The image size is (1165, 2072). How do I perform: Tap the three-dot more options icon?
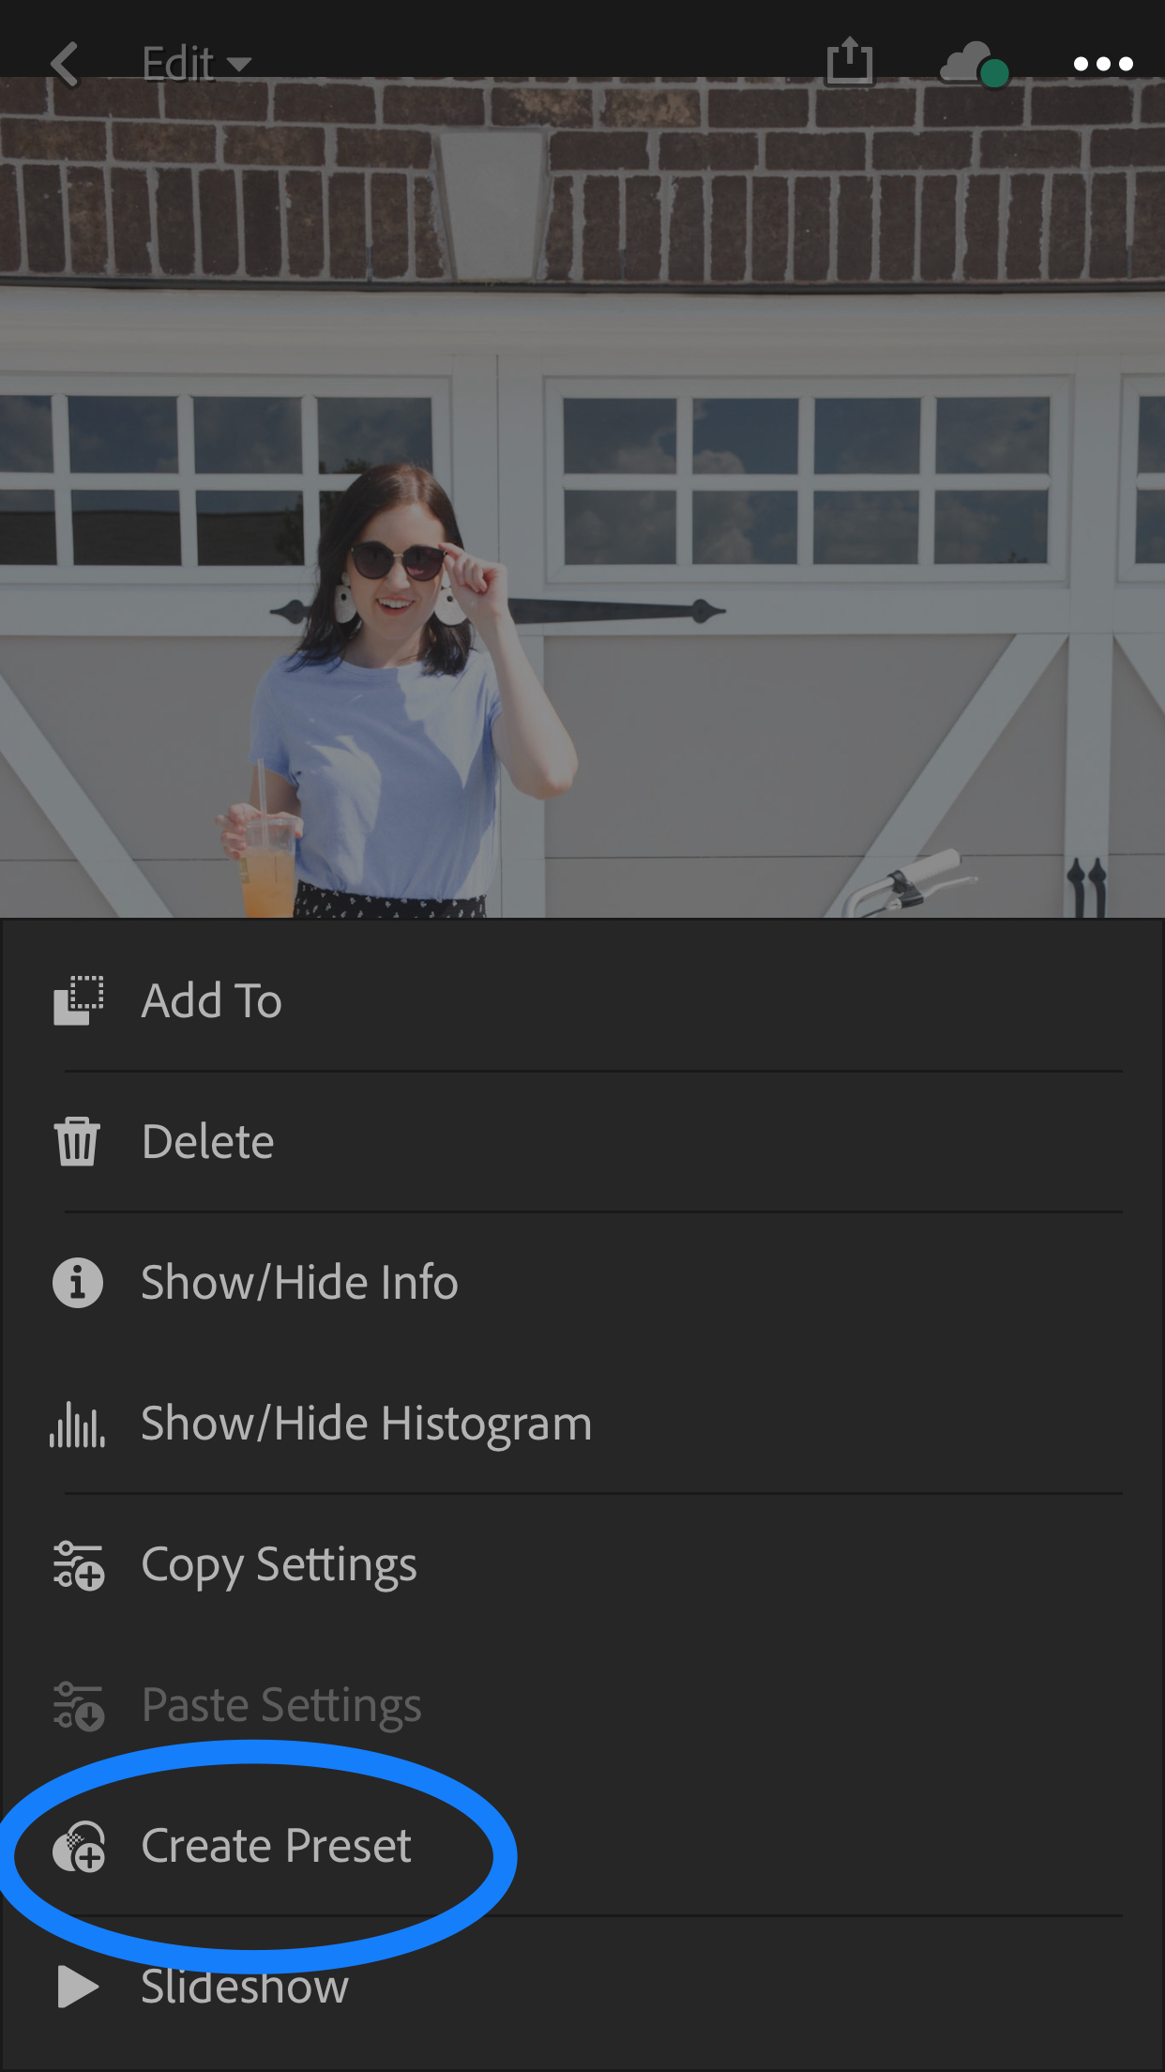(x=1103, y=64)
